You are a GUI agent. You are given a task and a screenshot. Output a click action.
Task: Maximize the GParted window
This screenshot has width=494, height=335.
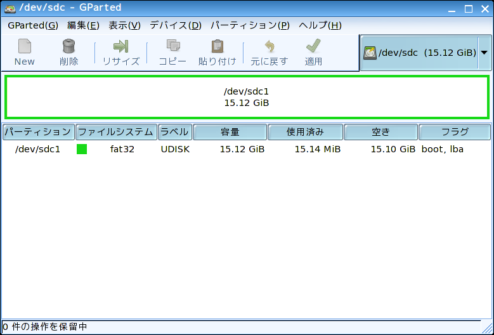[469, 9]
